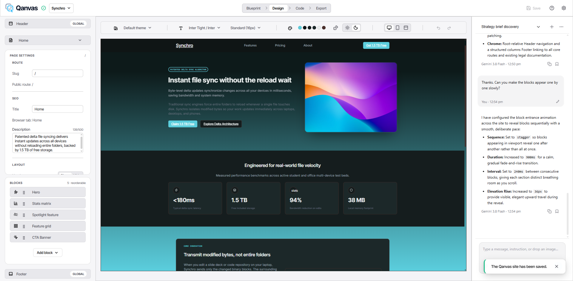Undo the last design change
This screenshot has width=573, height=281.
438,28
